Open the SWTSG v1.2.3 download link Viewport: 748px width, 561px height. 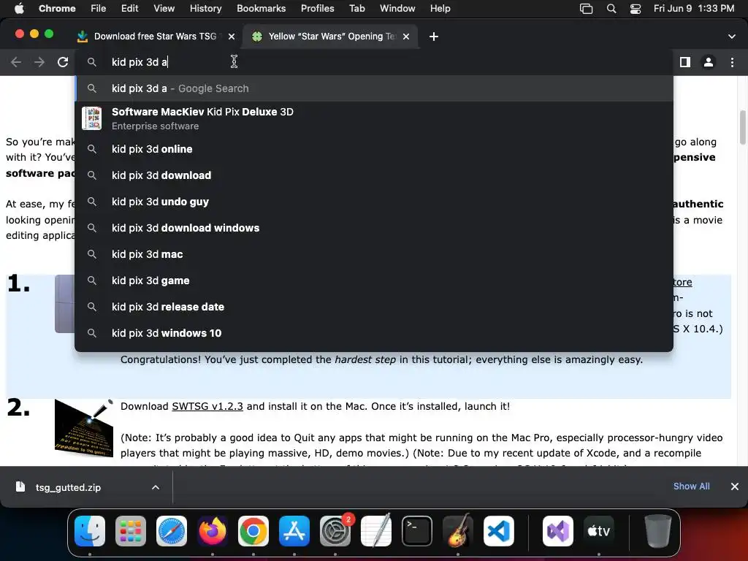[x=207, y=406]
